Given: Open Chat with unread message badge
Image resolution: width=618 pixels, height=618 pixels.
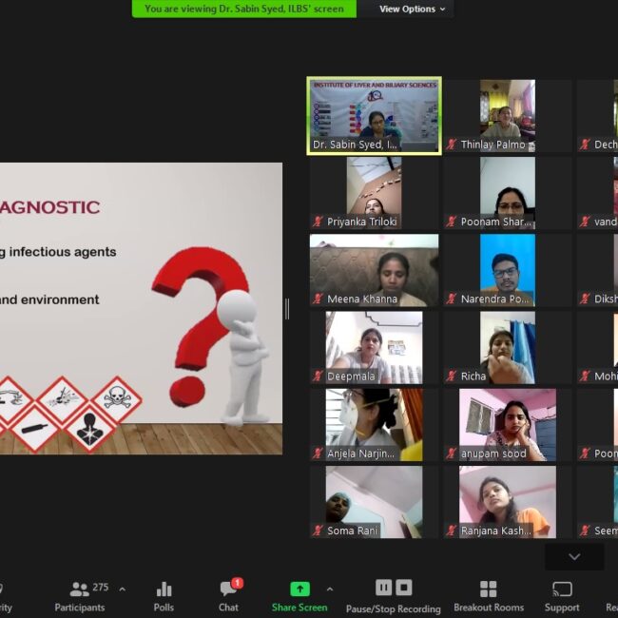Looking at the screenshot, I should click(x=228, y=595).
